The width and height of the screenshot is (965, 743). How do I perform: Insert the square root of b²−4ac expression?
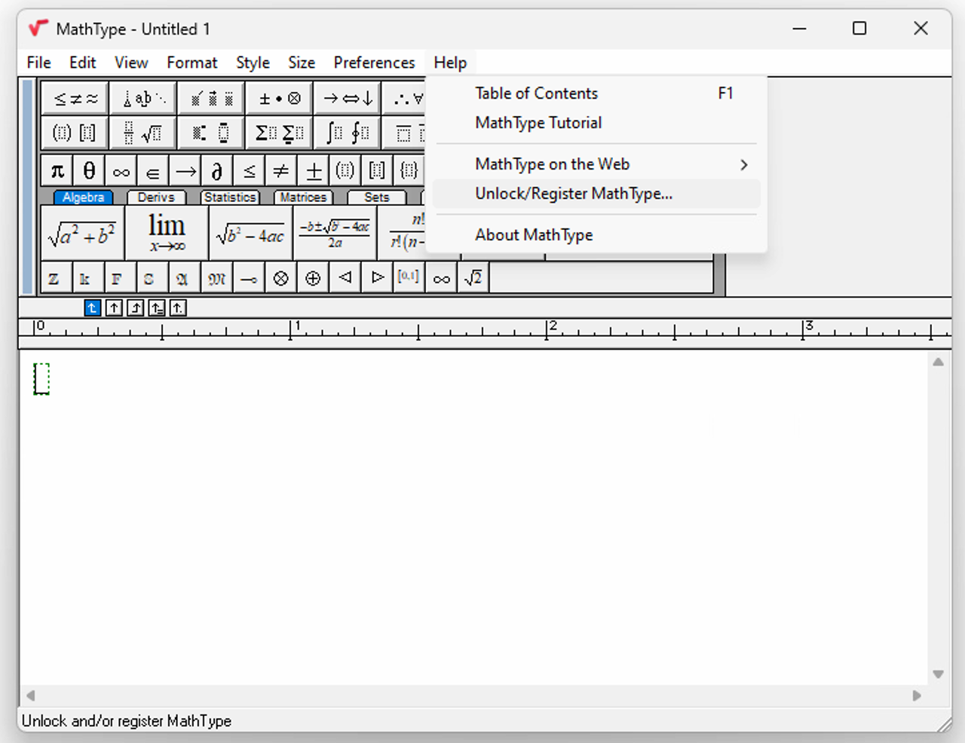point(251,234)
